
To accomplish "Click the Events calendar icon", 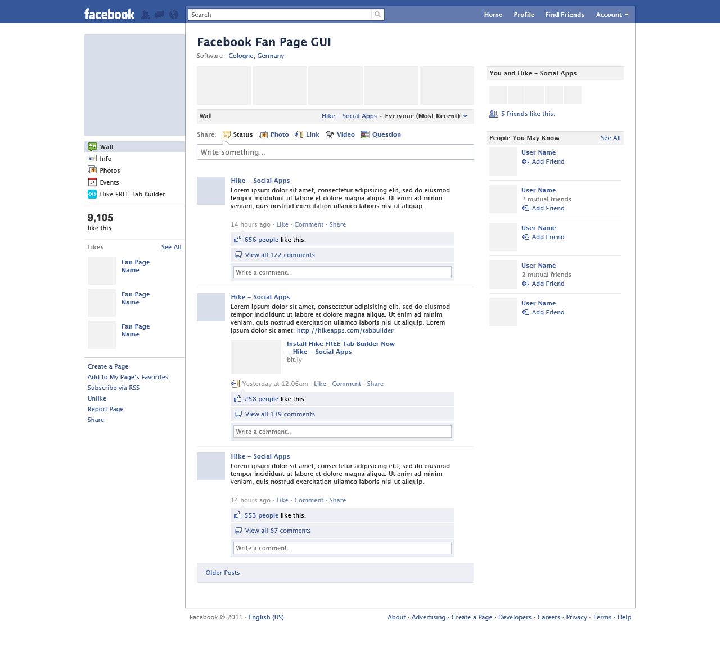I will pyautogui.click(x=92, y=182).
